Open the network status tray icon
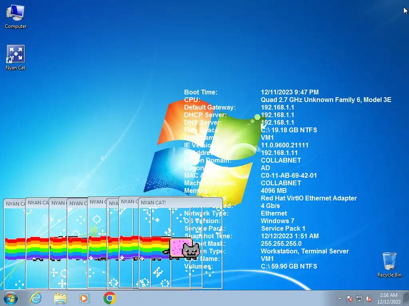The height and width of the screenshot is (306, 409). 359,298
